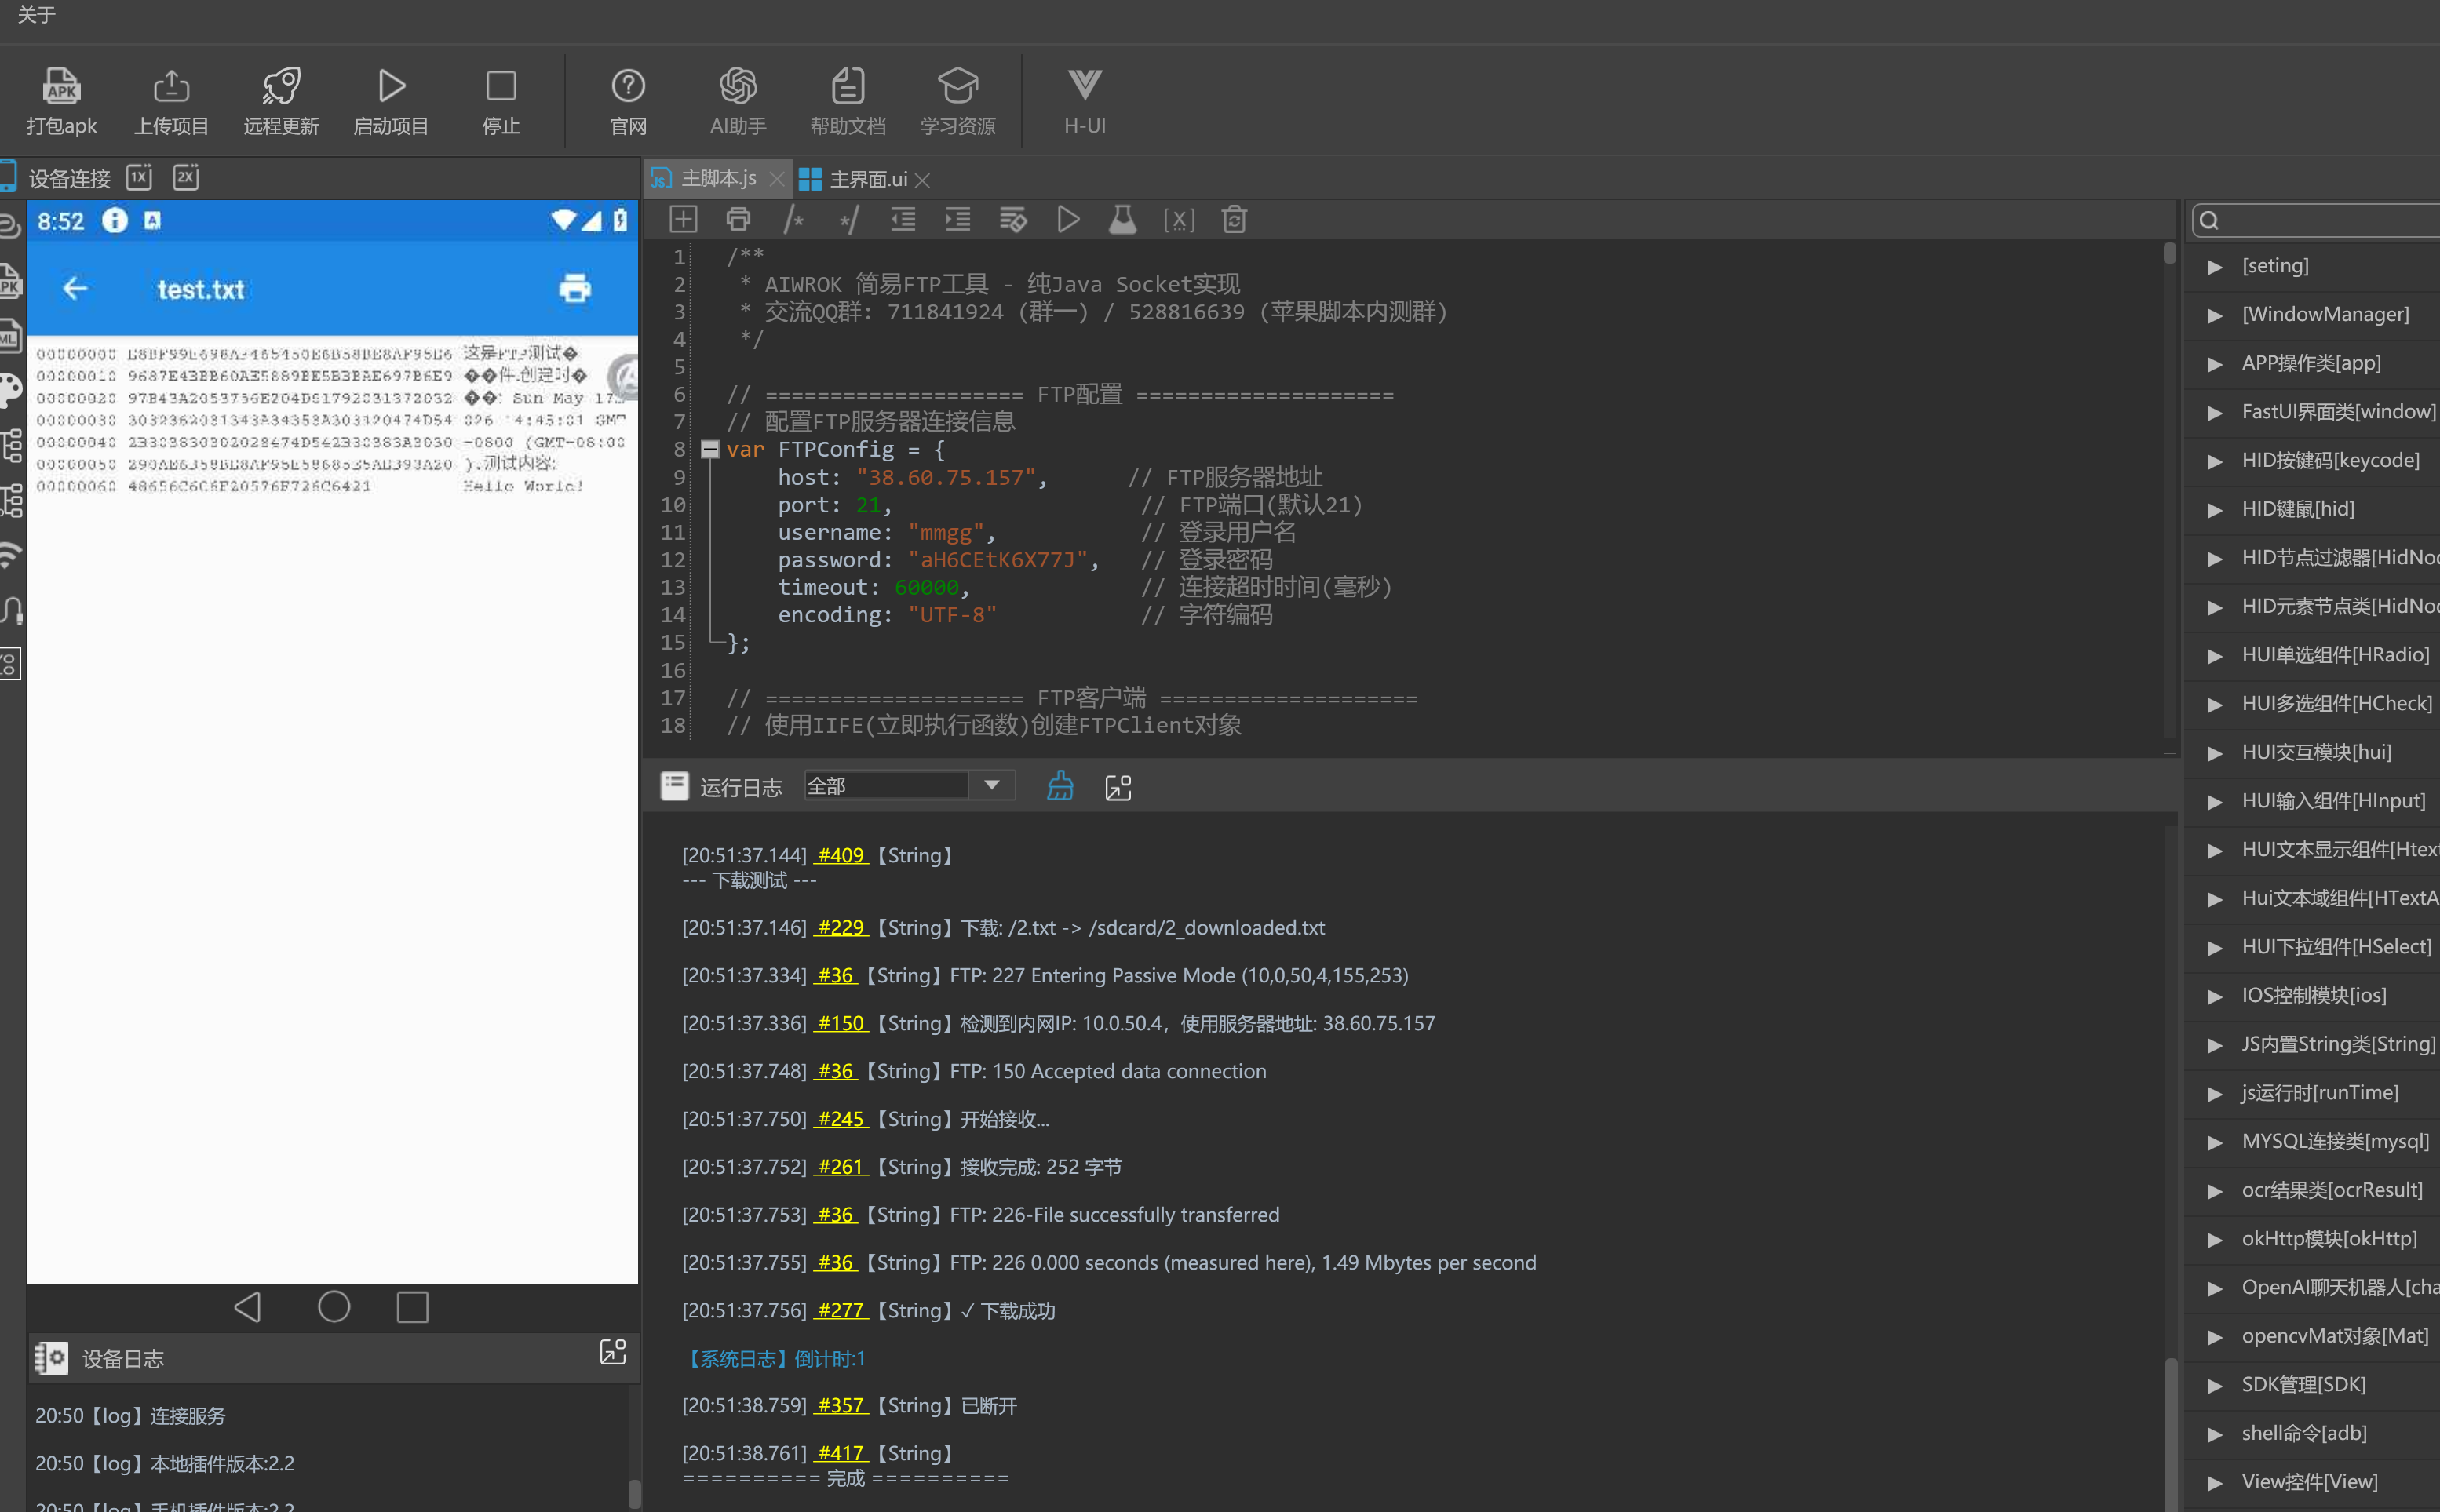Open 学习资源 learning resources
The height and width of the screenshot is (1512, 2440).
(958, 101)
